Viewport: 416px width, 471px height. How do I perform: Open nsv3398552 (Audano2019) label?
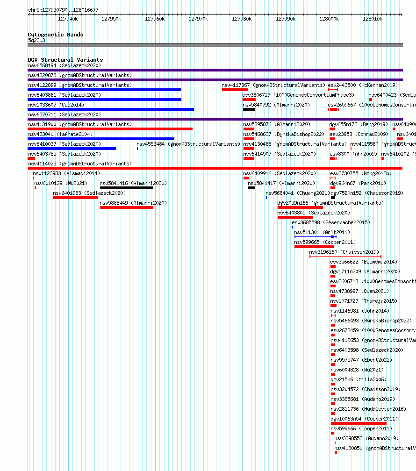tap(366, 439)
